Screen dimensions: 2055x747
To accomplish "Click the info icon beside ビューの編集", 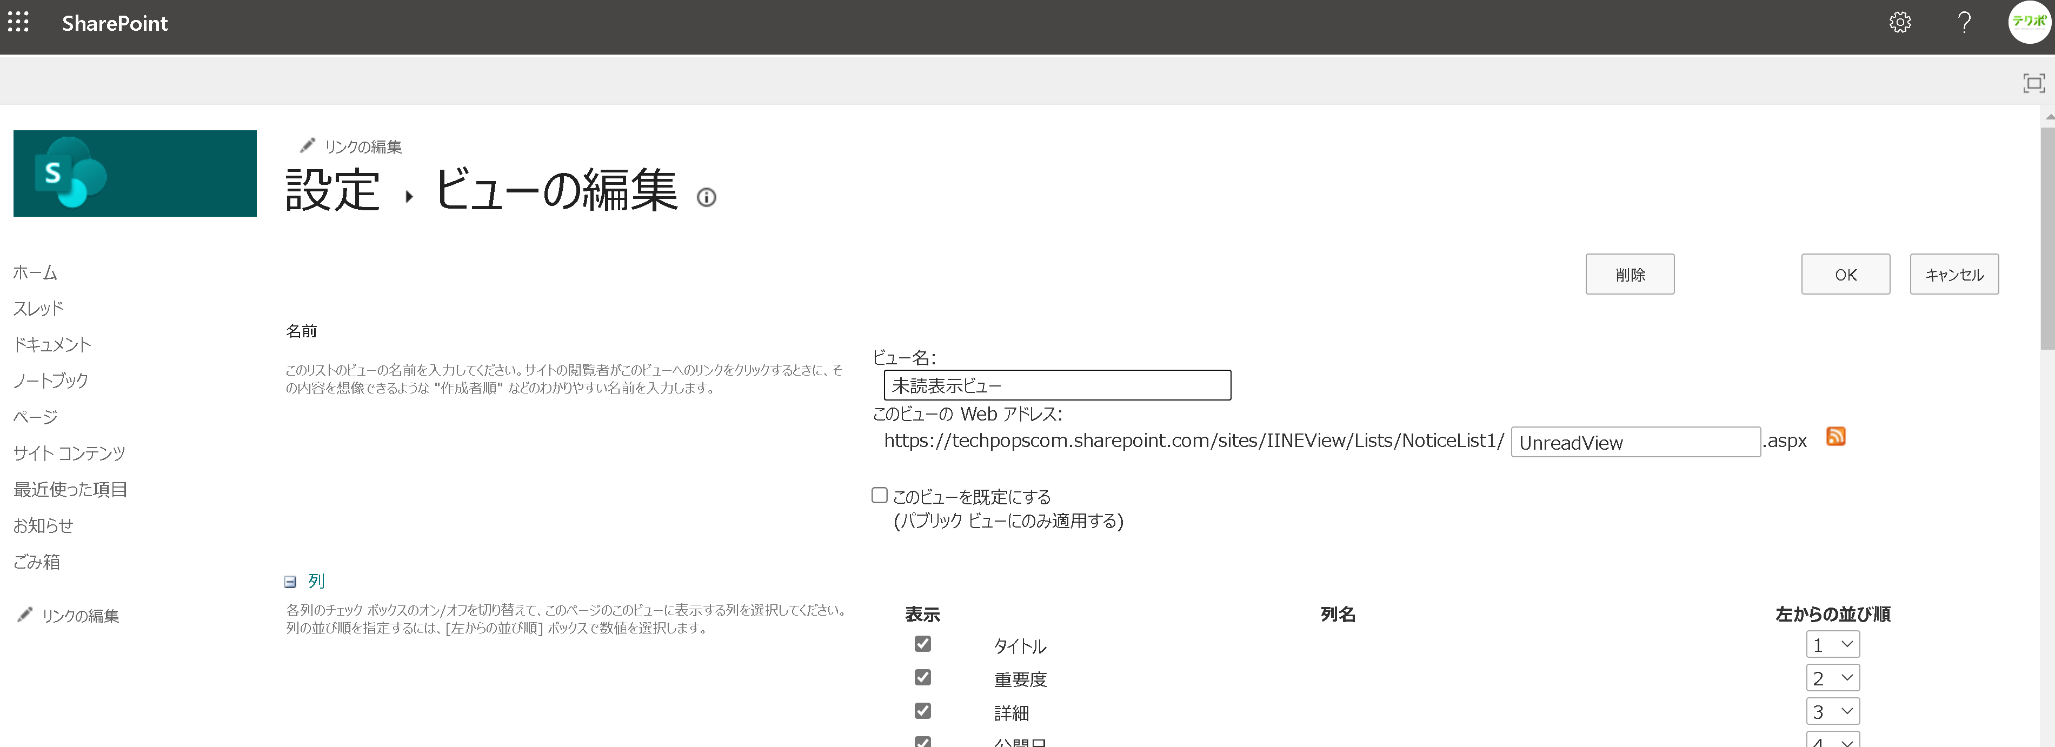I will (x=706, y=197).
